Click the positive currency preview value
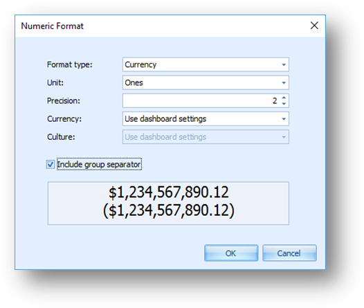The height and width of the screenshot is (308, 364). [169, 192]
